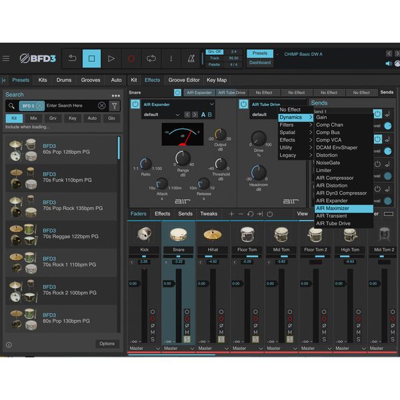The width and height of the screenshot is (400, 400).
Task: Solo the Hihat channel
Action: pos(221,339)
